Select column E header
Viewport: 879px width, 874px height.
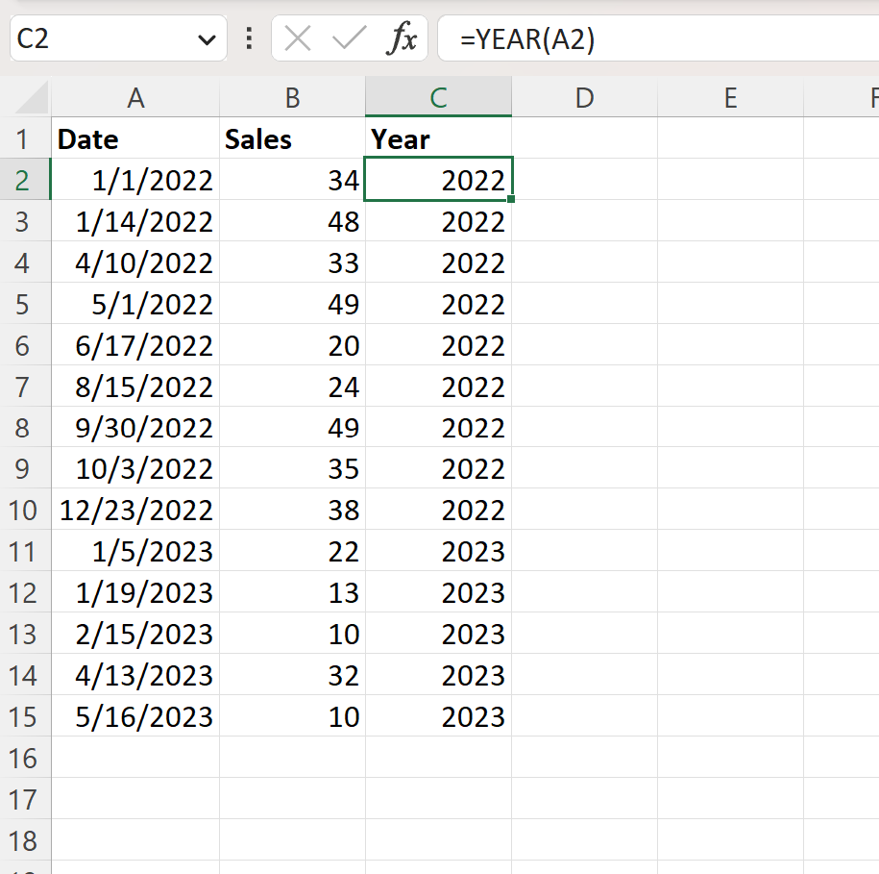[730, 97]
